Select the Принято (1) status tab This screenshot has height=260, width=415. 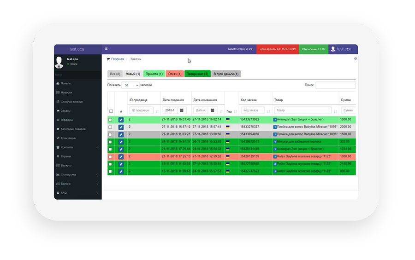(x=154, y=74)
